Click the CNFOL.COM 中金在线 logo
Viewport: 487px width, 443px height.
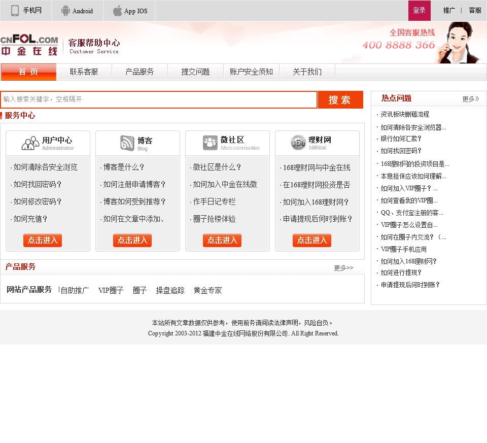coord(29,45)
